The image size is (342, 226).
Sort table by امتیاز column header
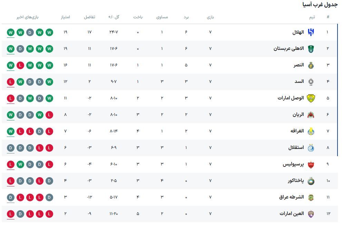pyautogui.click(x=66, y=17)
